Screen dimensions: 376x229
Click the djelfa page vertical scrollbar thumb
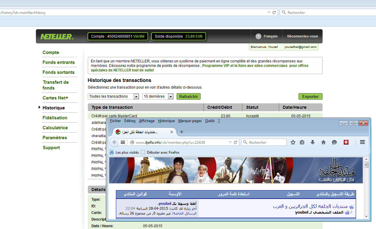click(x=366, y=165)
